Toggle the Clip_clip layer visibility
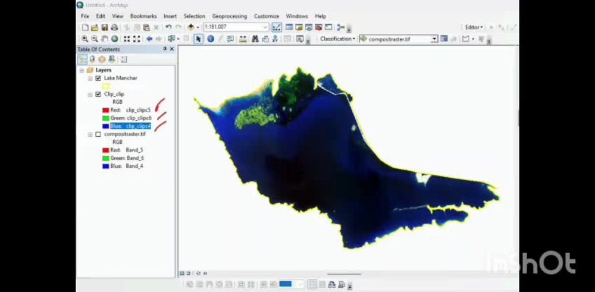The height and width of the screenshot is (292, 595). click(98, 94)
